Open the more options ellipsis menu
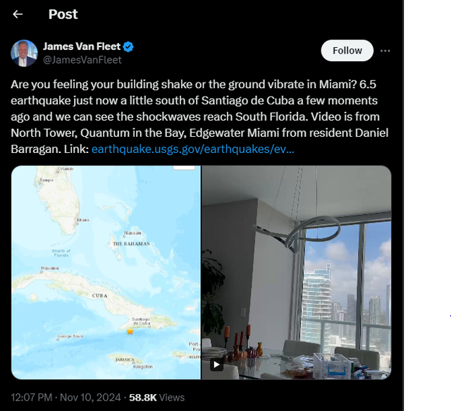451x411 pixels. pyautogui.click(x=385, y=51)
